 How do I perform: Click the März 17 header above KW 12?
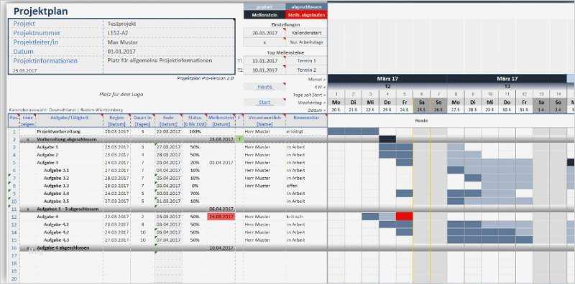387,79
